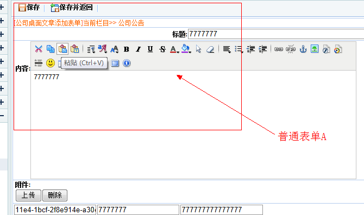Click the 附件: label

tap(23, 185)
